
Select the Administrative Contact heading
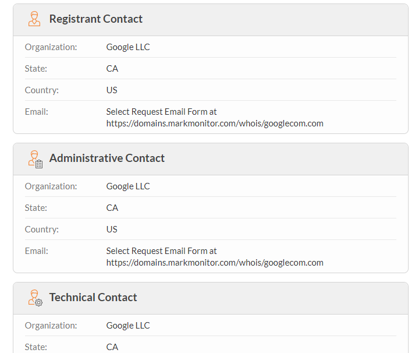click(107, 158)
